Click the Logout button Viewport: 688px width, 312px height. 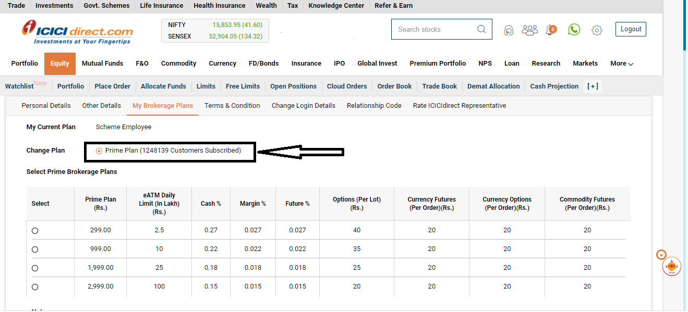point(631,29)
